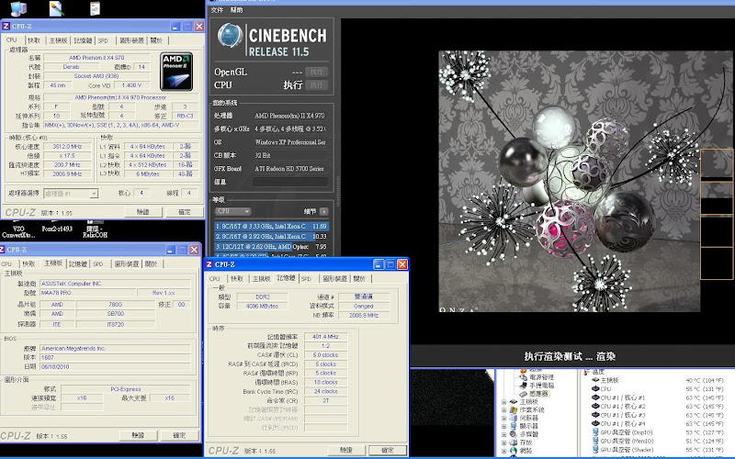Click the GPU 真空管 (MemIO) sensor icon
This screenshot has width=735, height=459.
pos(595,441)
